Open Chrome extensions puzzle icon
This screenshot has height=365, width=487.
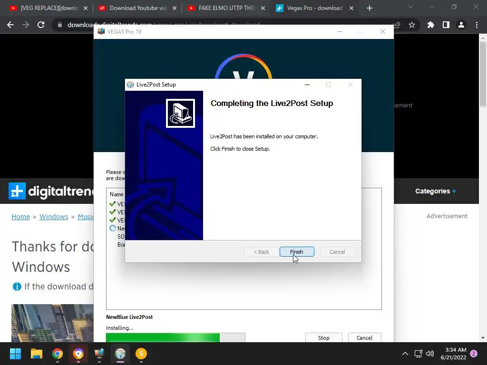point(431,25)
